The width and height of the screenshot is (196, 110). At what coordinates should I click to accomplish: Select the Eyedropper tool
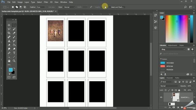tap(14, 33)
